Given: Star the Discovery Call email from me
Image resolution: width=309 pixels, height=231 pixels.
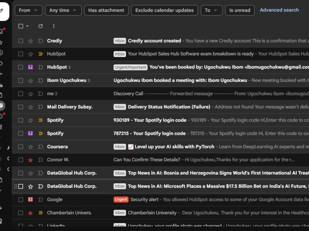Looking at the screenshot, I should coord(30,94).
